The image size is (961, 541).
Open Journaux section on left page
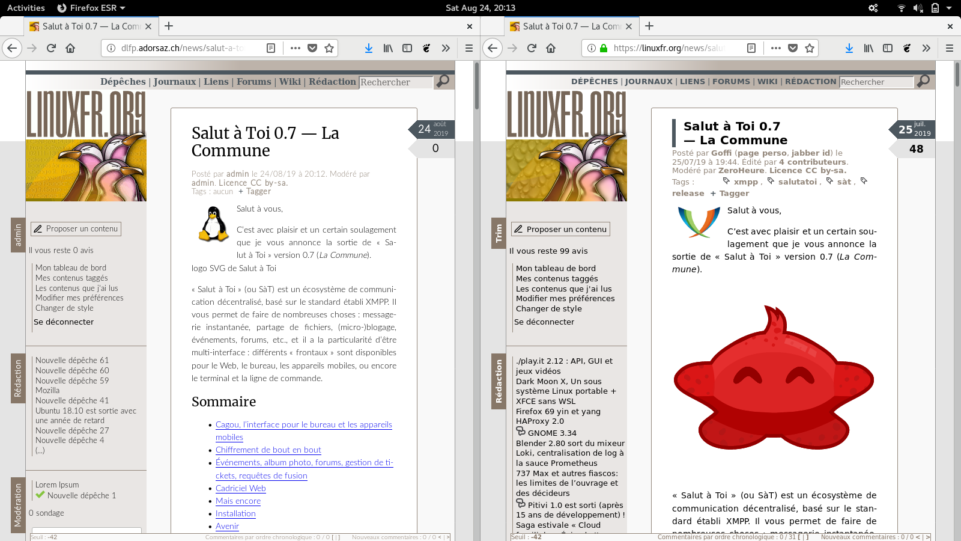pyautogui.click(x=174, y=82)
